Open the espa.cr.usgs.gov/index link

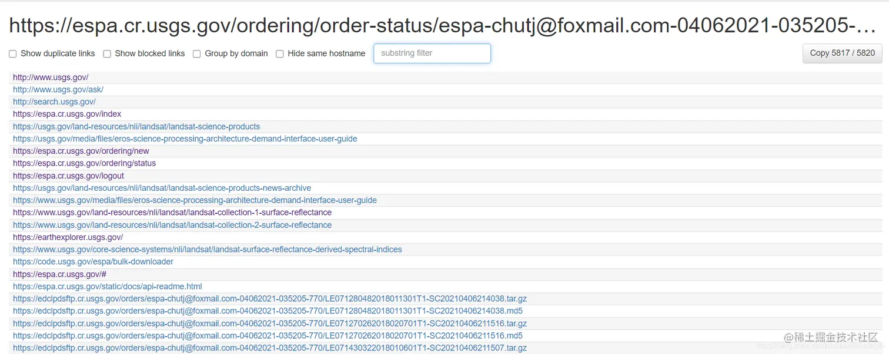[67, 114]
